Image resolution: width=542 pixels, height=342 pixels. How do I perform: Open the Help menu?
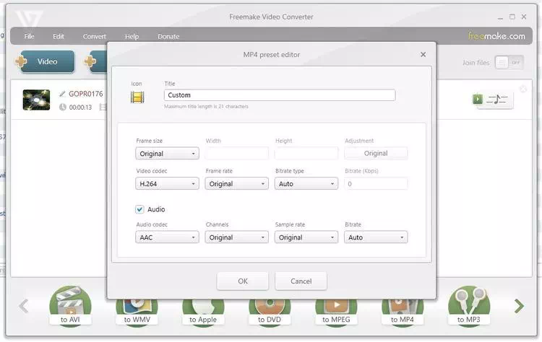click(132, 36)
